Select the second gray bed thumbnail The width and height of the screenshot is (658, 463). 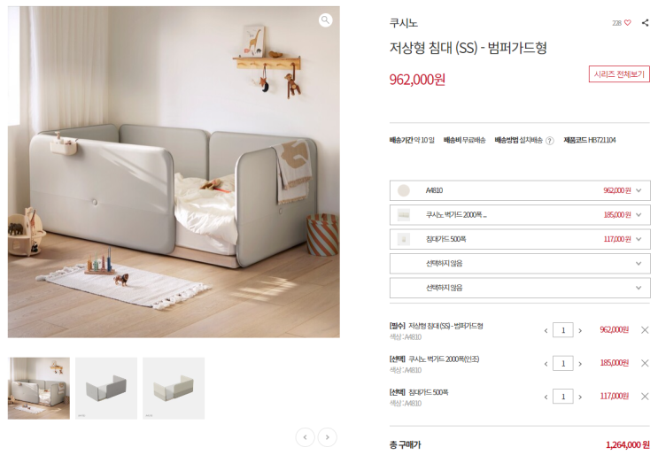tap(106, 389)
